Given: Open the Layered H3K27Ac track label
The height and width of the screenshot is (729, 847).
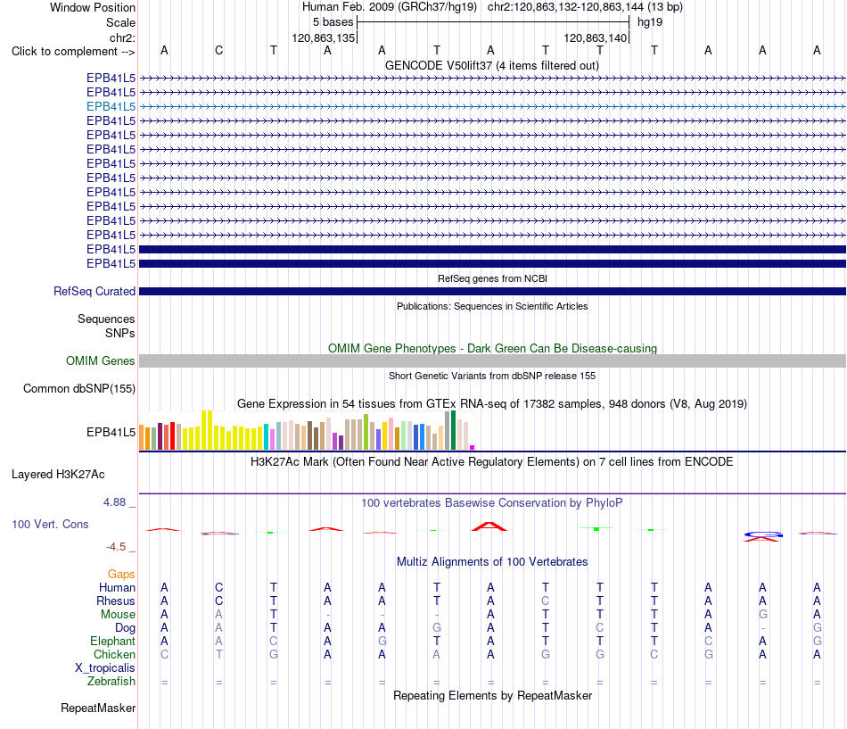Looking at the screenshot, I should 58,475.
